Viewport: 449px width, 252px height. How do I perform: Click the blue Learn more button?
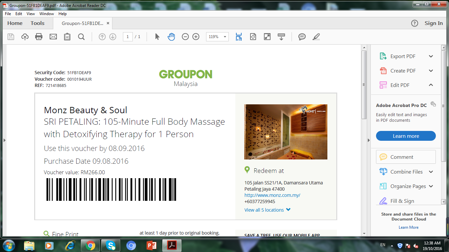pos(406,136)
